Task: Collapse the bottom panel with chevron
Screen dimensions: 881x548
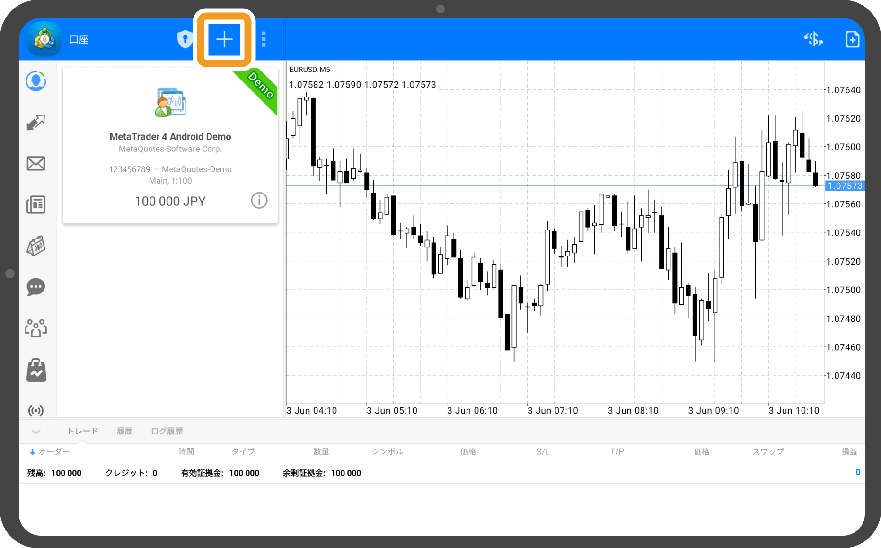Action: tap(36, 431)
